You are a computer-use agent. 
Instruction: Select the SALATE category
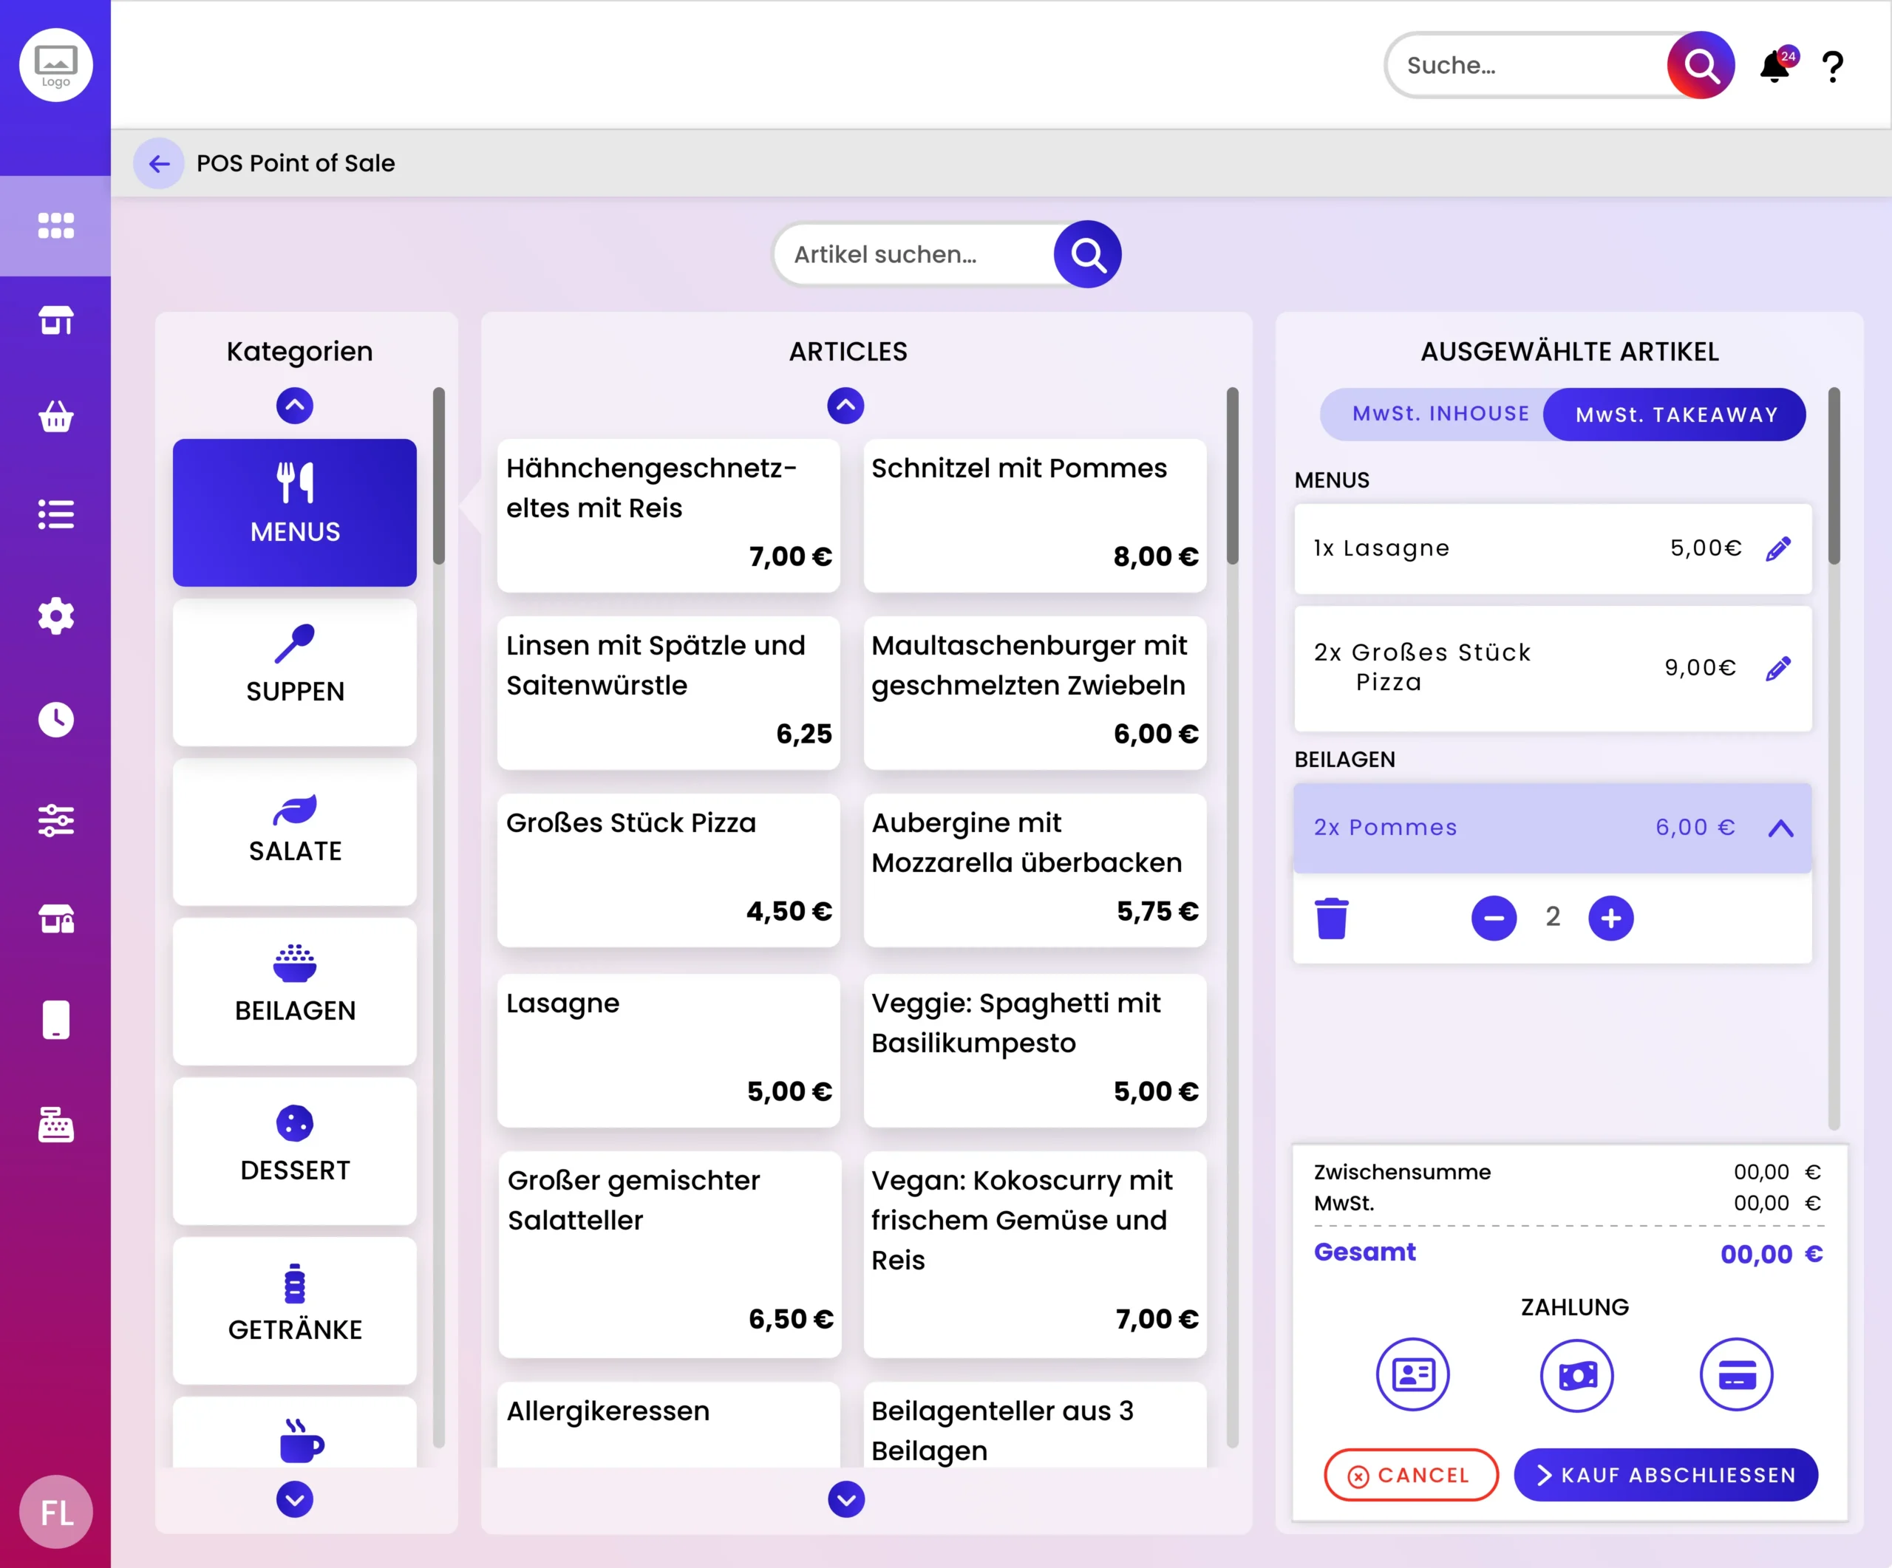click(x=295, y=832)
